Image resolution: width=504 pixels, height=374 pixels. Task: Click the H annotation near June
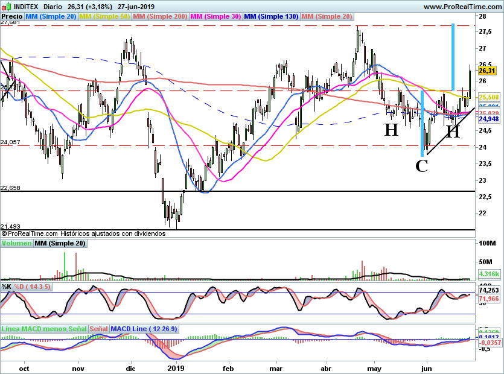(453, 132)
